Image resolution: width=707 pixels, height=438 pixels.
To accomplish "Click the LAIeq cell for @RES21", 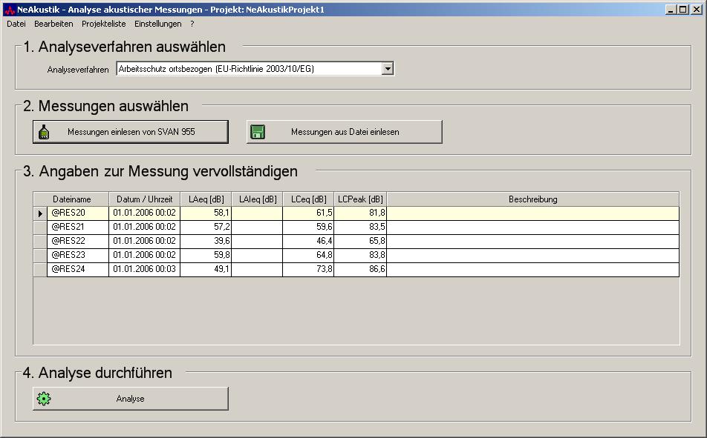I will point(257,227).
